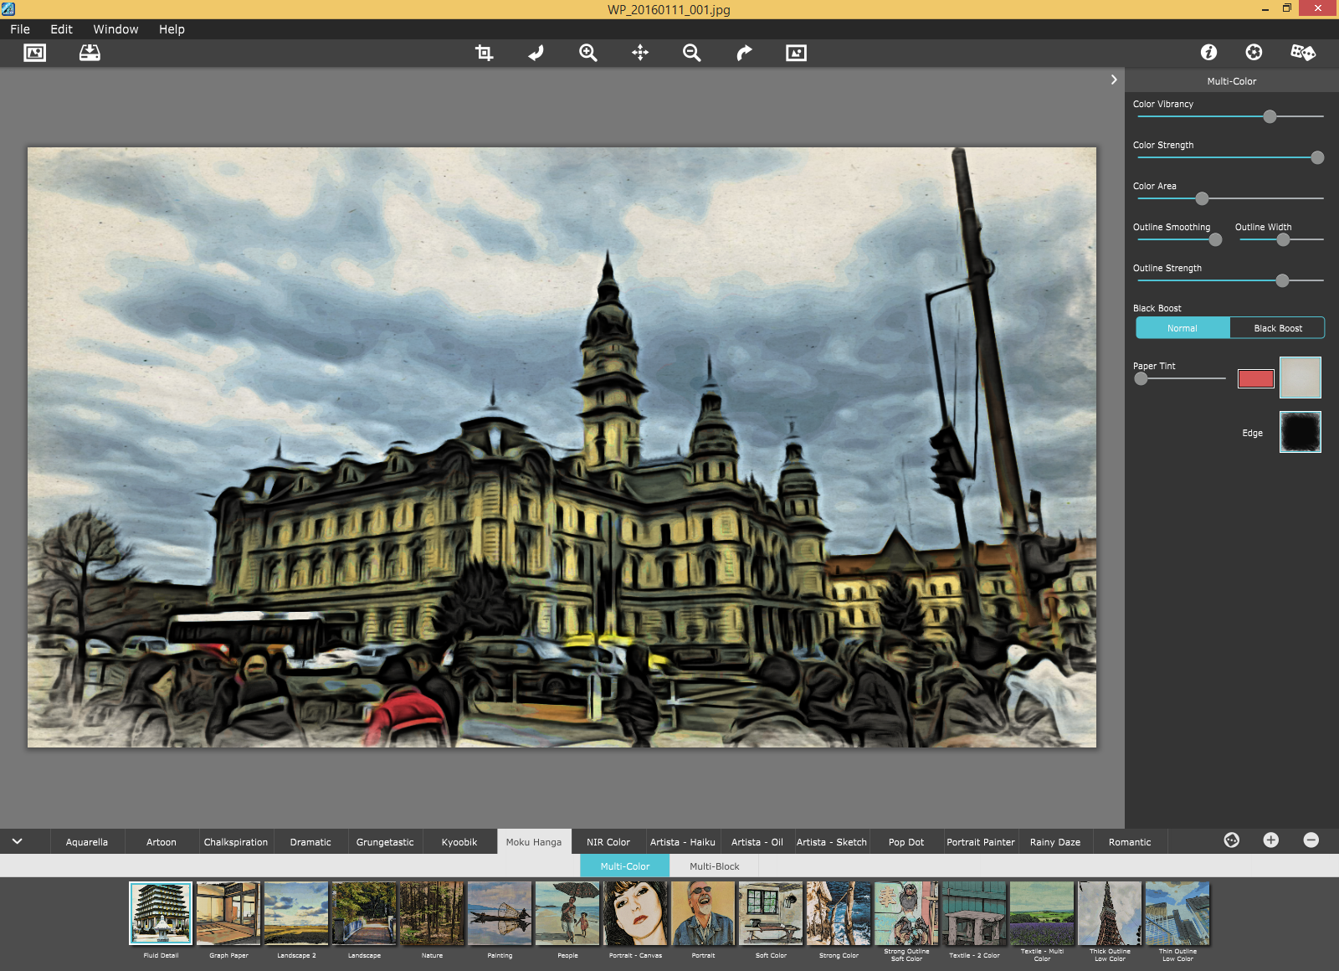Switch to the Pop Dot category
1339x971 pixels.
click(906, 842)
